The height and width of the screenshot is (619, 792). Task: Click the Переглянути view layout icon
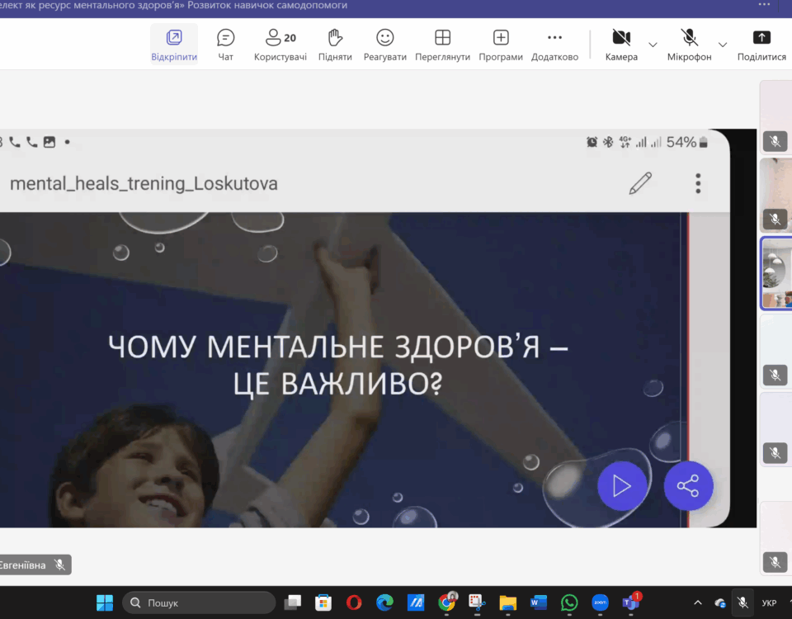click(x=442, y=38)
